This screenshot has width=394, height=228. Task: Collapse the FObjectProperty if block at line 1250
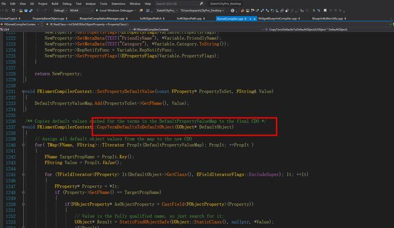tap(23, 204)
